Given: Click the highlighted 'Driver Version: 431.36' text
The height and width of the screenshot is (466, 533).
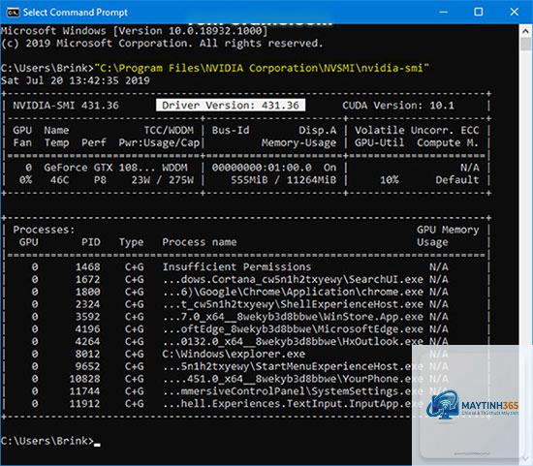Looking at the screenshot, I should point(231,106).
